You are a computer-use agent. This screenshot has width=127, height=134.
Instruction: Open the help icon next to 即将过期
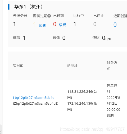coord(49,16)
